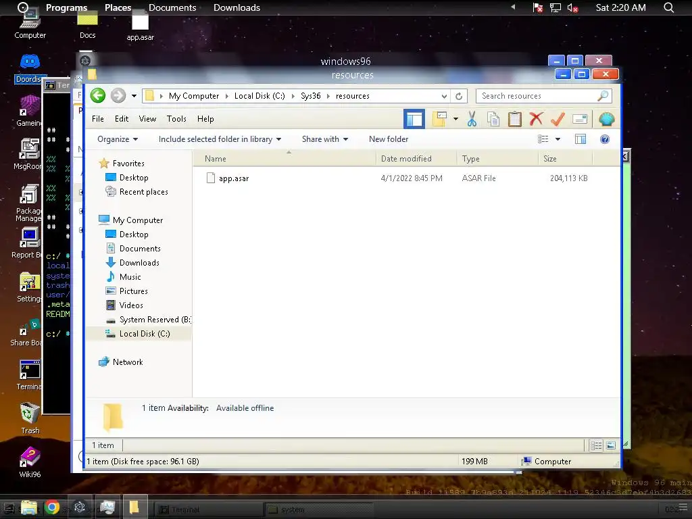Open Chrome from the taskbar
Screen dimensions: 692x519
coord(51,508)
